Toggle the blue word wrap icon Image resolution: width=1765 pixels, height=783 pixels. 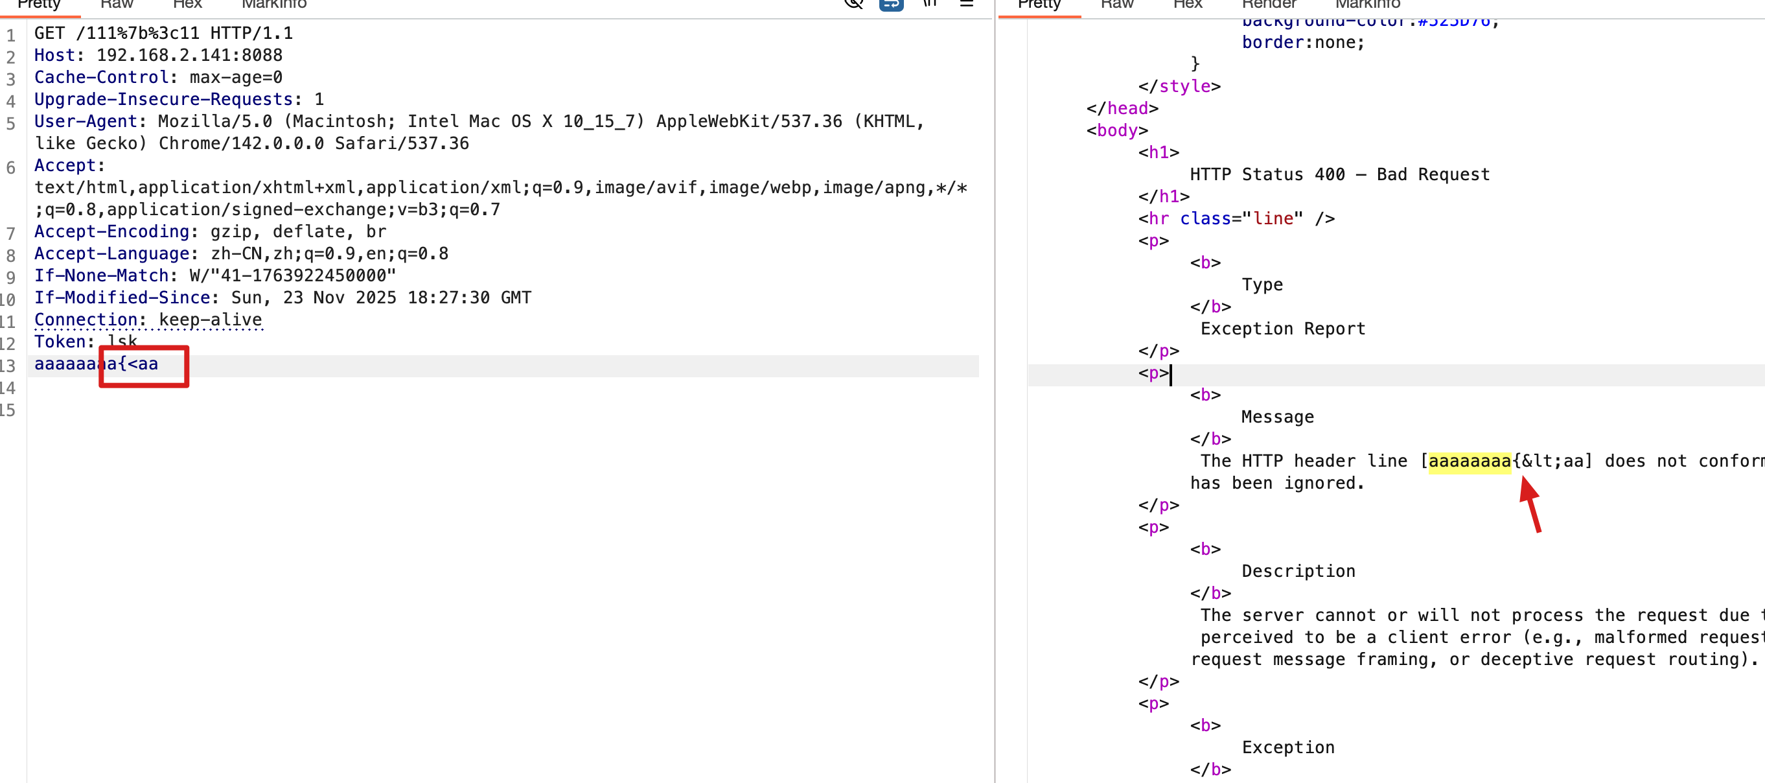point(891,4)
